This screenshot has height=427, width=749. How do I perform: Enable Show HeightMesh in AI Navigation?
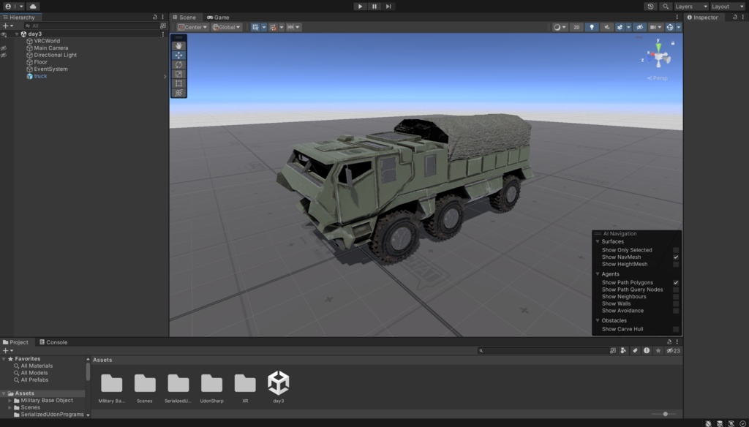tap(675, 264)
